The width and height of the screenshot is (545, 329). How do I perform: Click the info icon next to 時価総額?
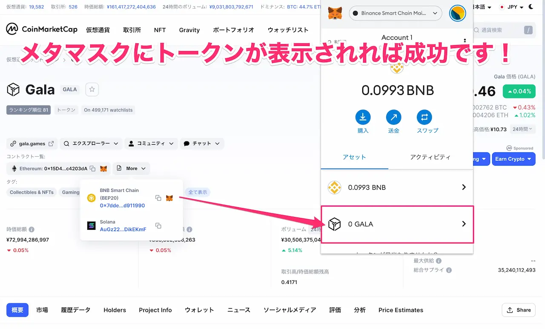32,229
